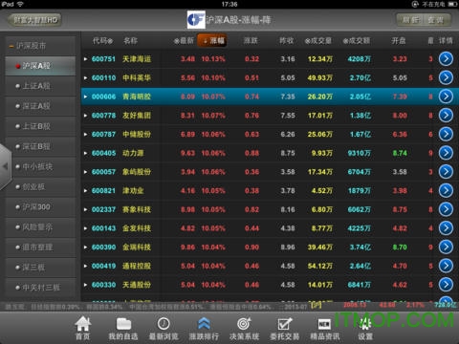The image size is (459, 344).
Task: Sort by 最新 column header
Action: pos(184,41)
